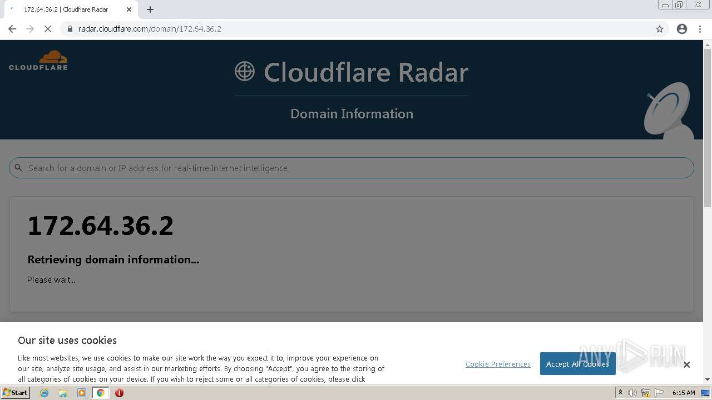
Task: Click the page's vertical scrollbar
Action: coord(708,129)
